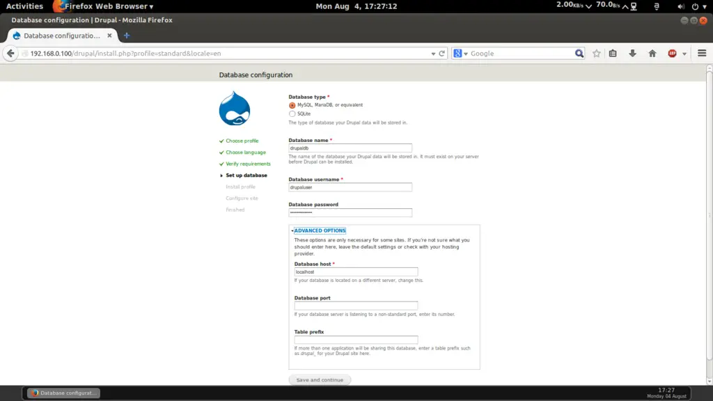Image resolution: width=713 pixels, height=401 pixels.
Task: Open the Firefox hamburger menu
Action: (702, 53)
